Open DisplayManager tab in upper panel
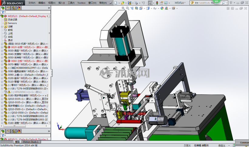Screen dimensions: 249x147 pyautogui.click(x=19, y=8)
